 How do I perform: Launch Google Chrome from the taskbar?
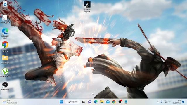(114, 102)
